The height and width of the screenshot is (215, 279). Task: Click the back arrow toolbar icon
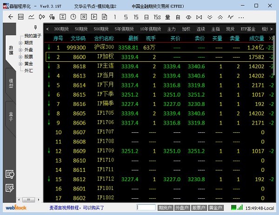pos(11,17)
